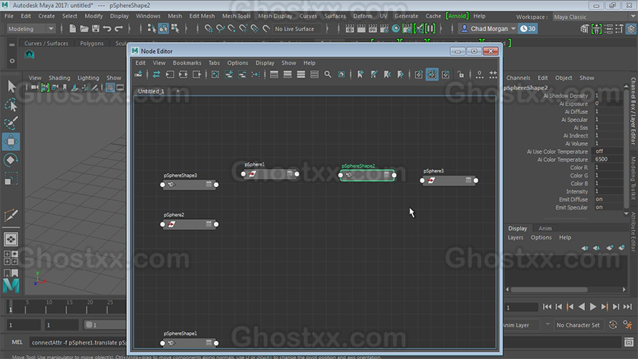Show input and output connections in Node Editor
Image resolution: width=638 pixels, height=359 pixels.
(183, 74)
